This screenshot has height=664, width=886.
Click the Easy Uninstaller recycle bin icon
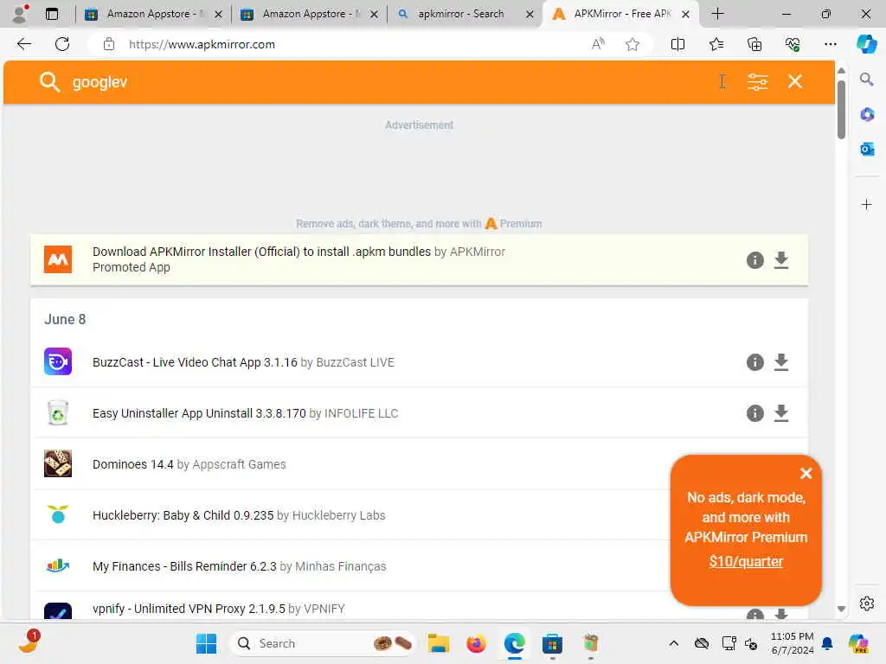point(58,412)
